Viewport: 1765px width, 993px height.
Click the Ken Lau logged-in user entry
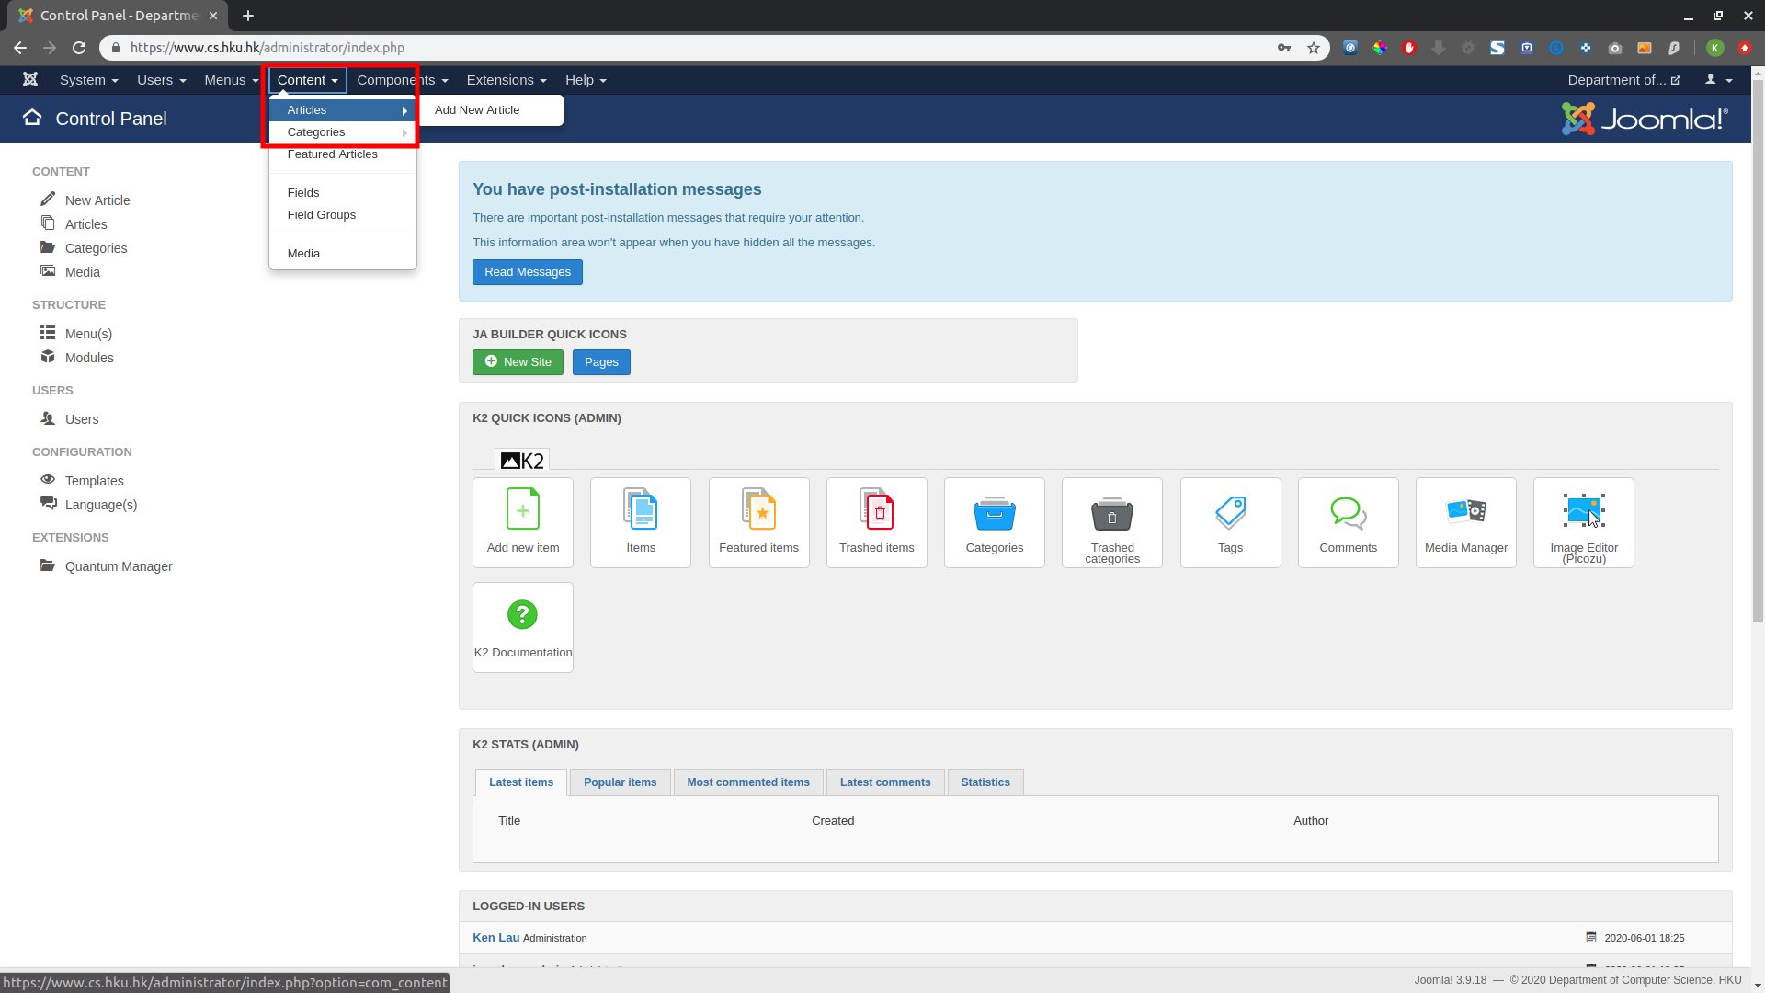[495, 936]
